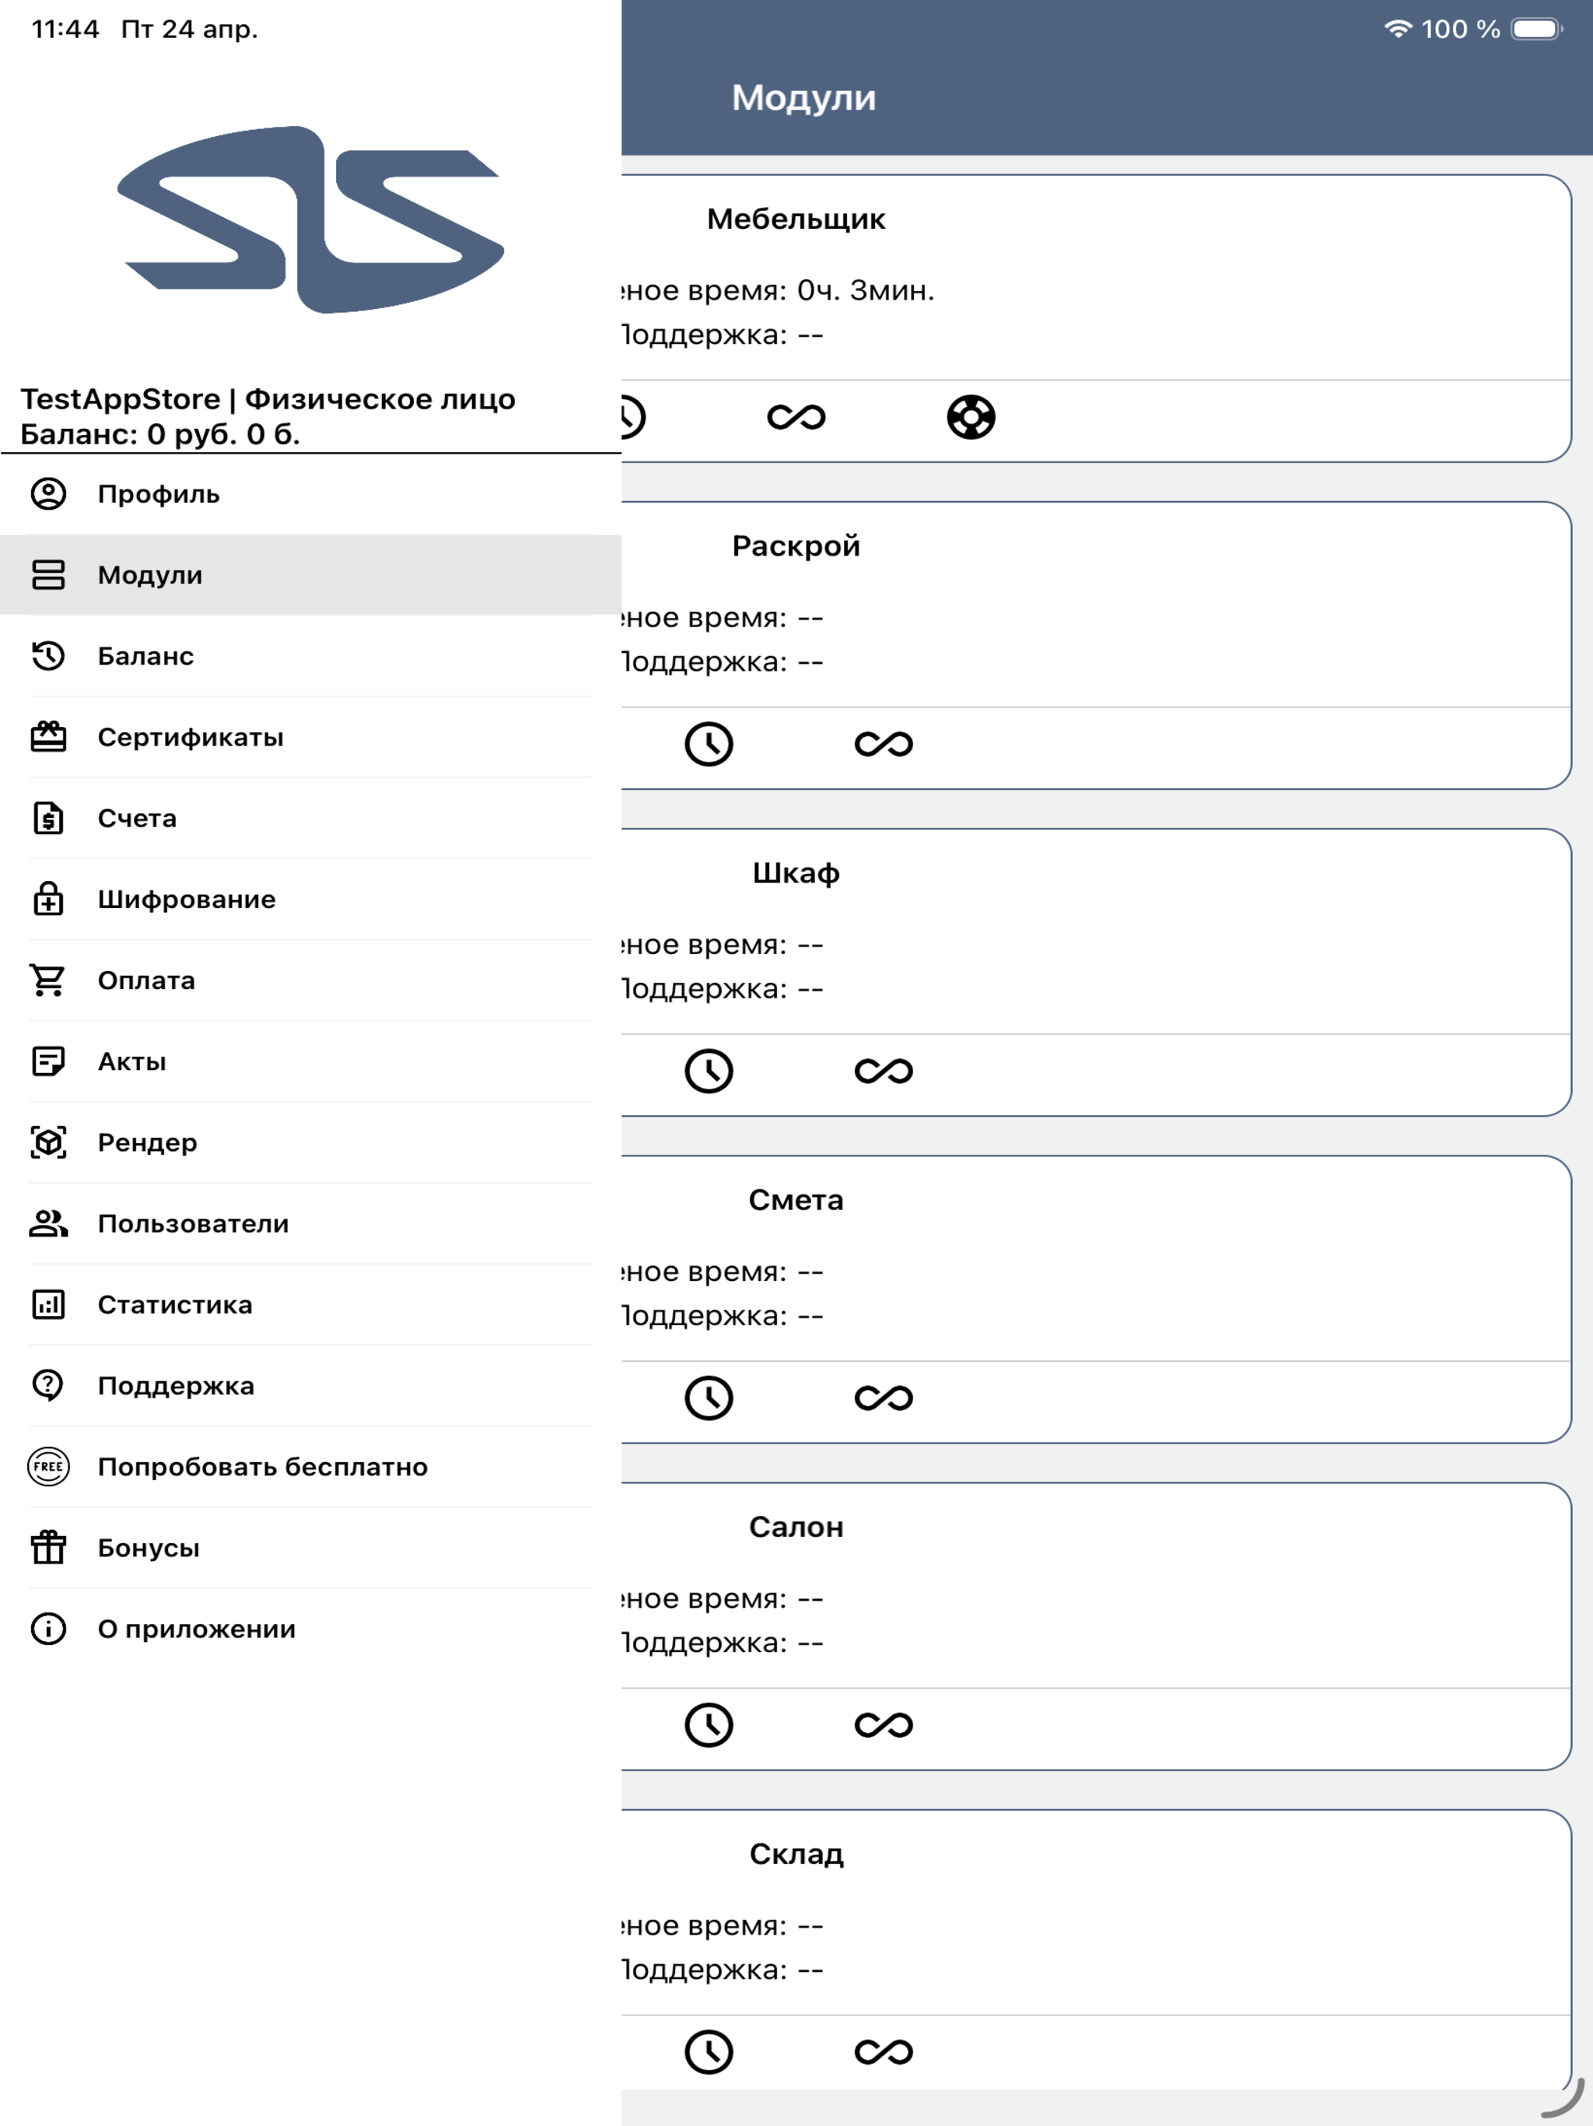Go to Сертификаты
1593x2126 pixels.
pyautogui.click(x=310, y=737)
